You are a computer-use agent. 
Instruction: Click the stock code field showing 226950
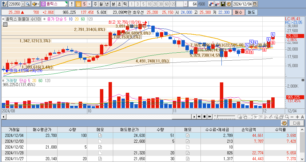pyautogui.click(x=14, y=4)
